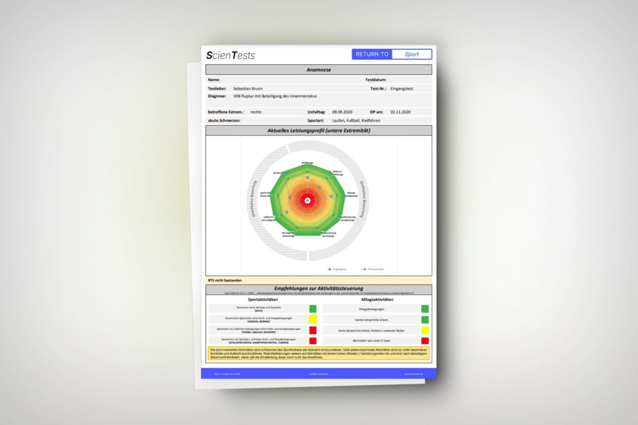
Task: Click yellow swatch for harte körperliche Arbeit
Action: click(425, 330)
